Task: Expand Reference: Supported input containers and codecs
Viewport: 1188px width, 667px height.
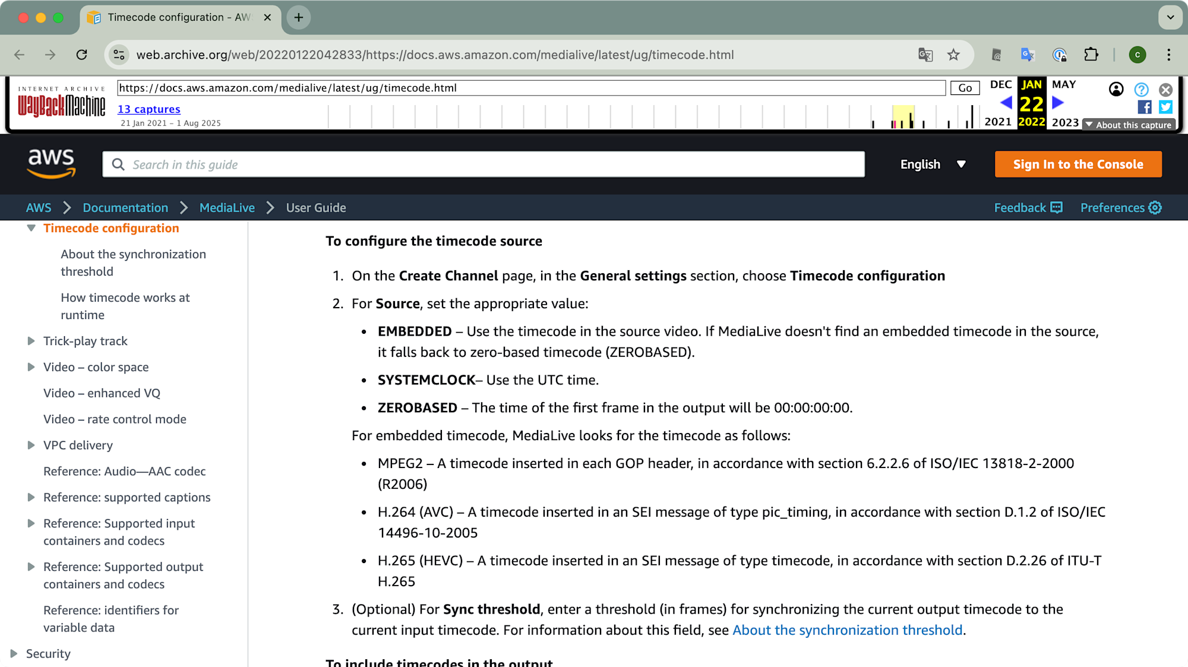Action: 31,523
